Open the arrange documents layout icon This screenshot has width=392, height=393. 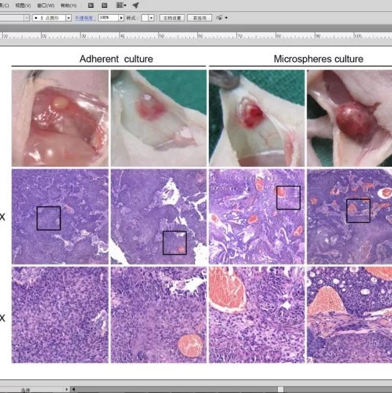pyautogui.click(x=121, y=5)
